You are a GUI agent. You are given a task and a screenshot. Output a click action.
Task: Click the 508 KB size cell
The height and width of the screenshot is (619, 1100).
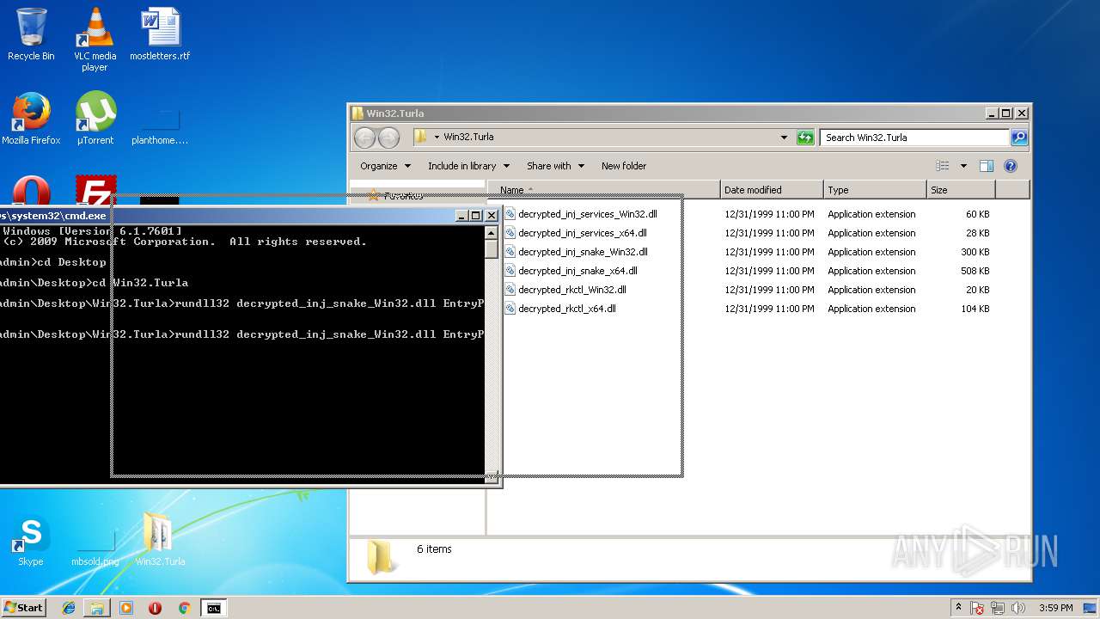[x=975, y=271]
